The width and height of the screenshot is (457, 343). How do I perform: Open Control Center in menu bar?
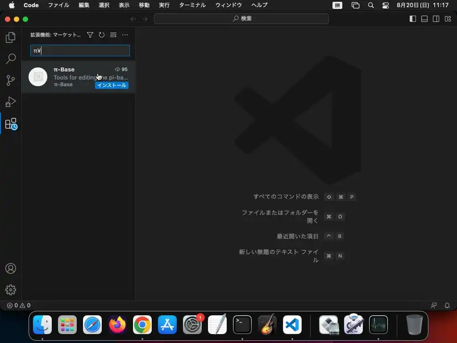pyautogui.click(x=385, y=5)
